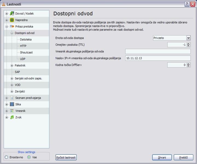Collapse the Dostopni odvod tree node
197x164 pixels.
[12, 33]
